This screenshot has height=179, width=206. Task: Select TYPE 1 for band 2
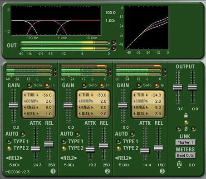click(64, 141)
